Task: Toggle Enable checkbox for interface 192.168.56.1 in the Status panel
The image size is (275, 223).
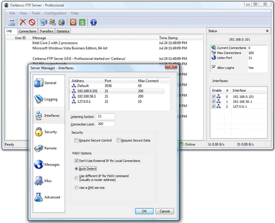Action: click(x=214, y=102)
